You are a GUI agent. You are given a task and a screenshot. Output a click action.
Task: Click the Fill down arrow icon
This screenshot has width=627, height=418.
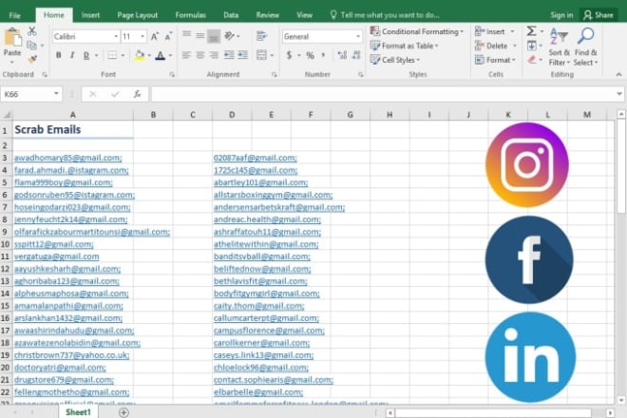pyautogui.click(x=531, y=46)
